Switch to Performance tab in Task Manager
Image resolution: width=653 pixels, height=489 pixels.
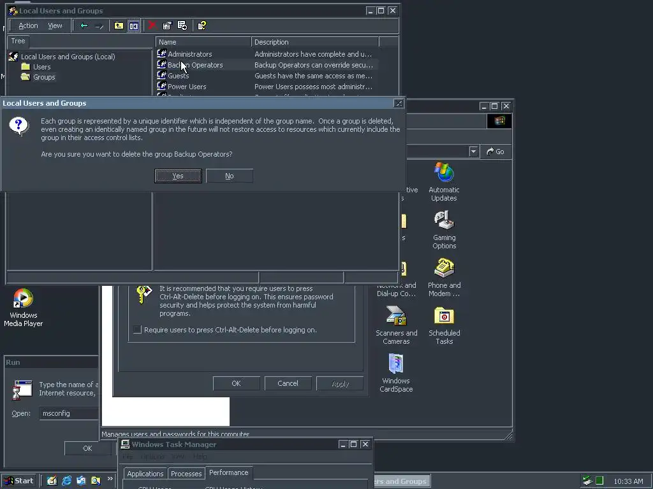click(x=229, y=473)
